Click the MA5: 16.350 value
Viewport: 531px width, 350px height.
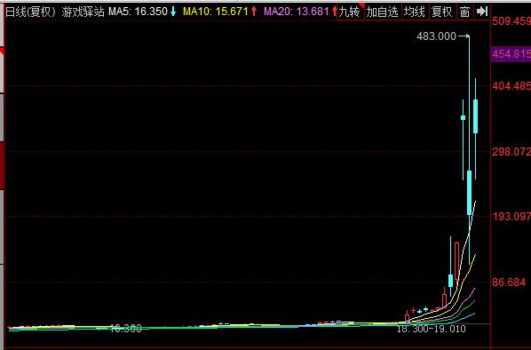[138, 12]
